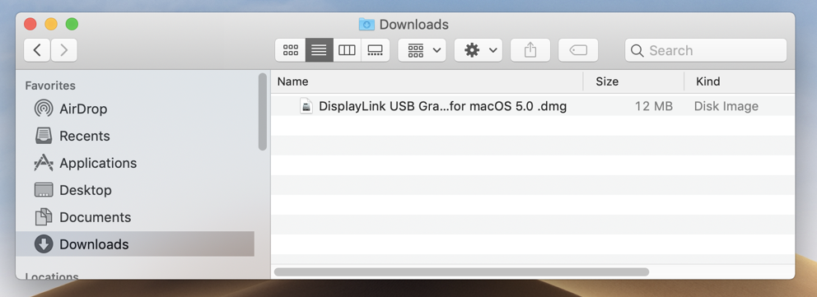Viewport: 817px width, 297px height.
Task: Switch to icon view
Action: point(290,50)
